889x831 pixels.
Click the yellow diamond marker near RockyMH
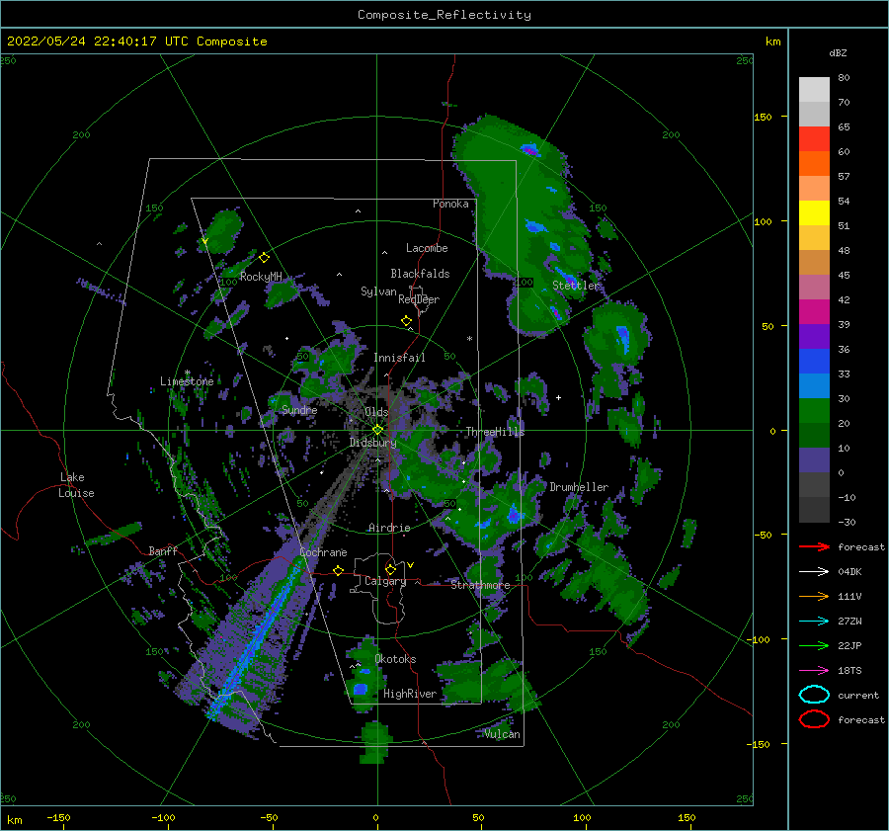(264, 258)
